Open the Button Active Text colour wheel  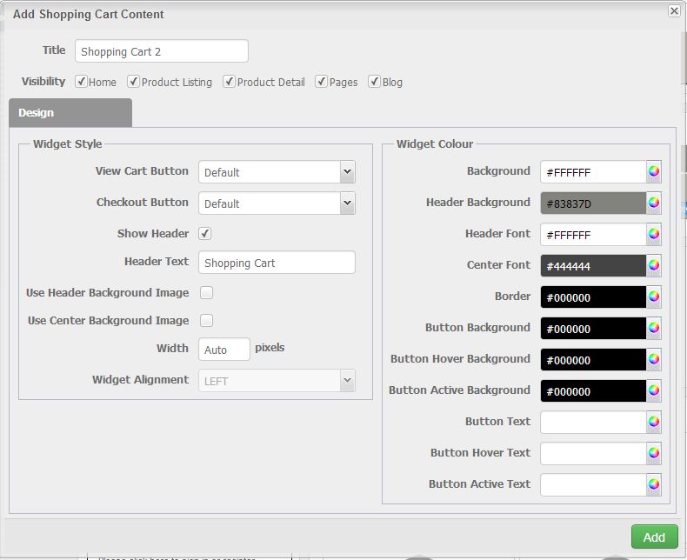point(654,484)
